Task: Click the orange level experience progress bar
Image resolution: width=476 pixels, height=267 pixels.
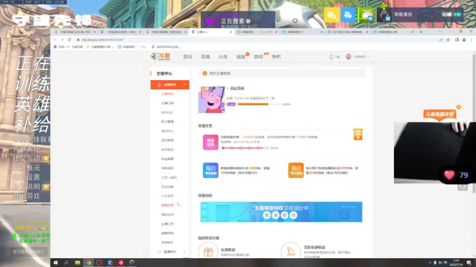Action: point(259,104)
